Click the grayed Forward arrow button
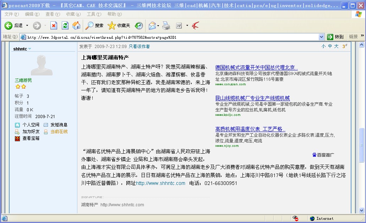Screen dimensions: 366x223 (37, 26)
